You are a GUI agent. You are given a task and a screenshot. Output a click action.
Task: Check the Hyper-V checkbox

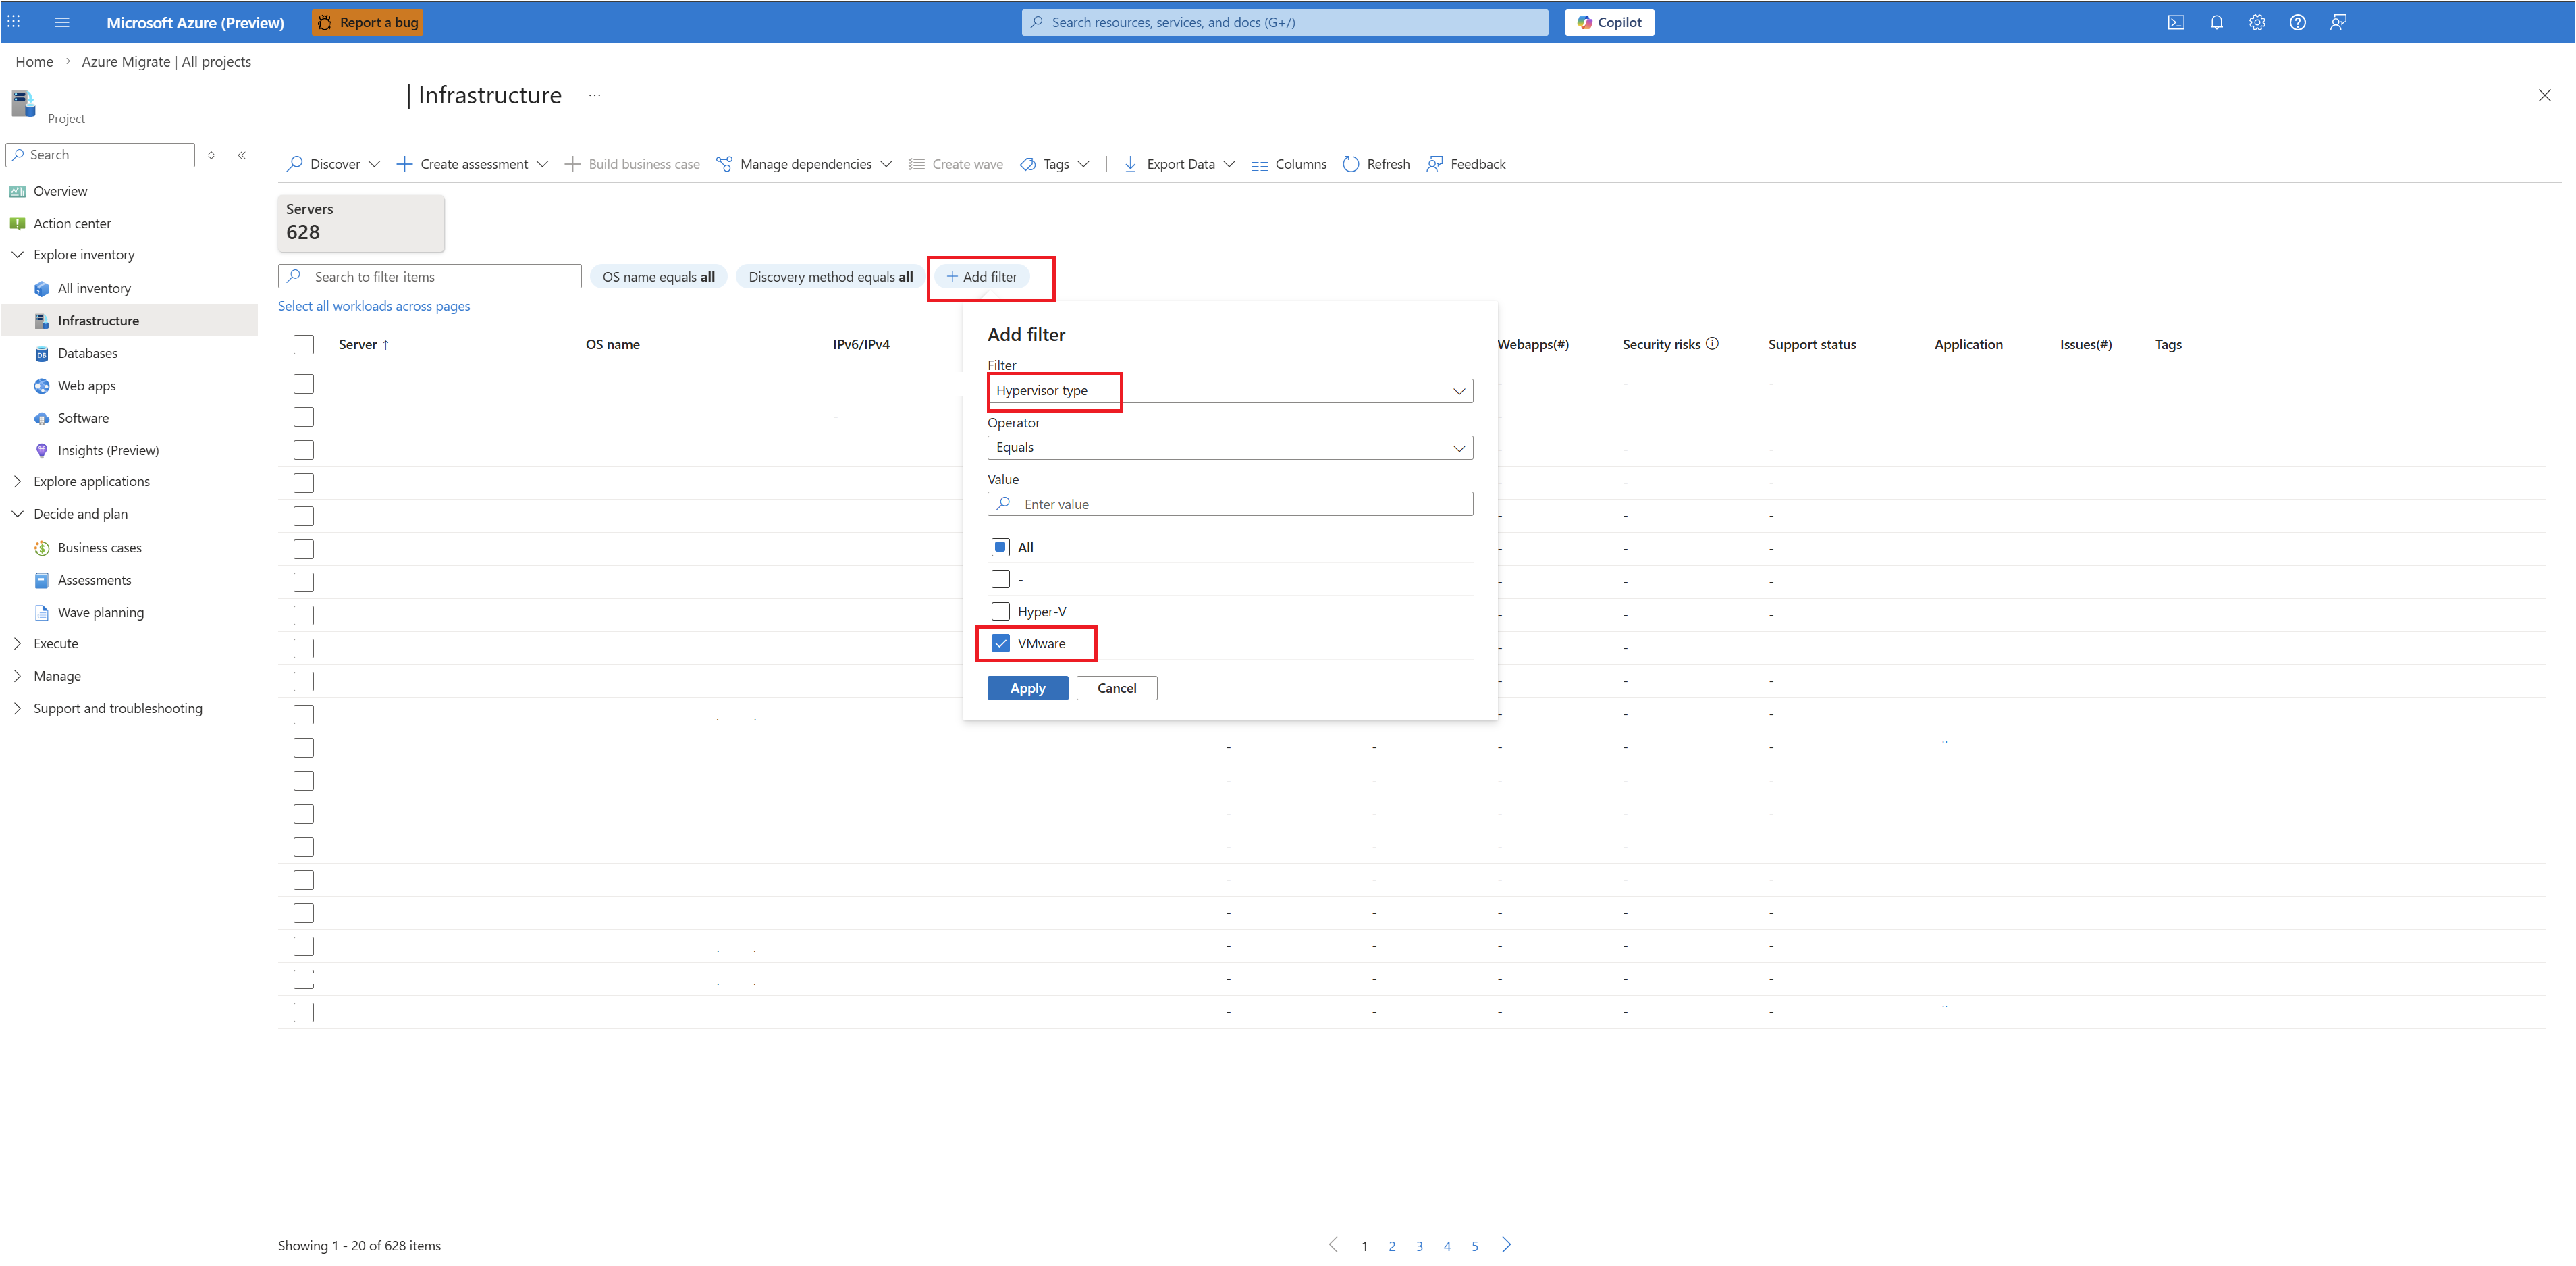pyautogui.click(x=1000, y=611)
